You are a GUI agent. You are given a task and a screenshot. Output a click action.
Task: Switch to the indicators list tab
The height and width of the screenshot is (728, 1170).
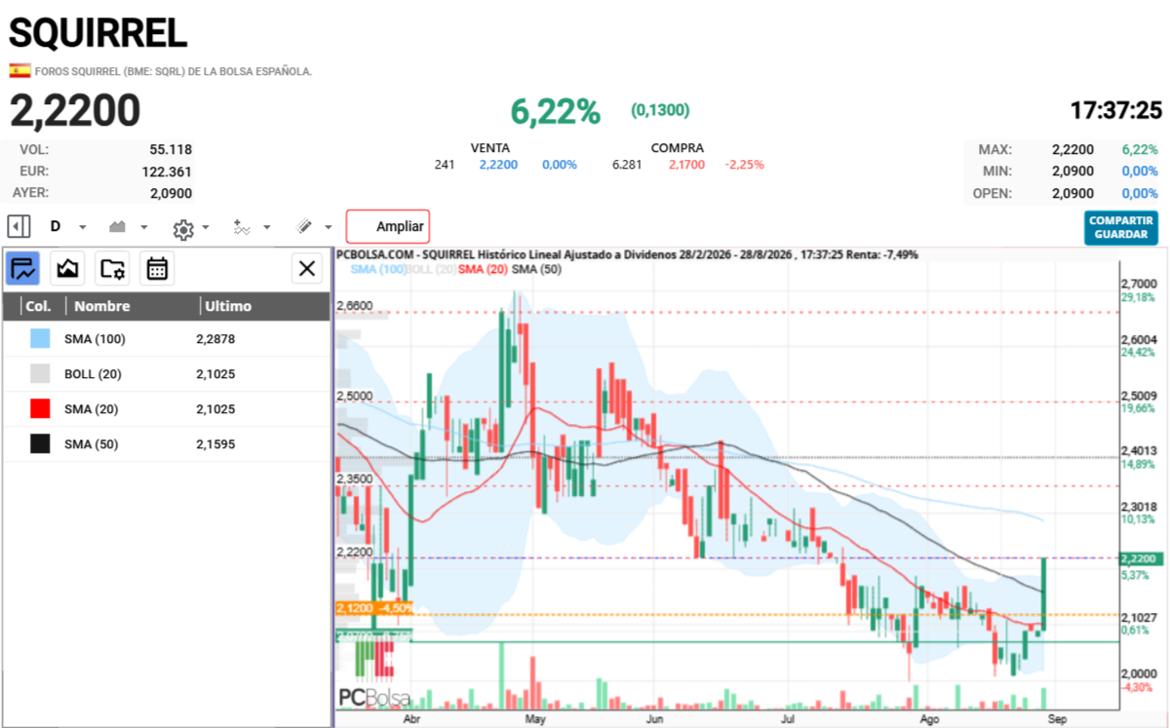23,268
